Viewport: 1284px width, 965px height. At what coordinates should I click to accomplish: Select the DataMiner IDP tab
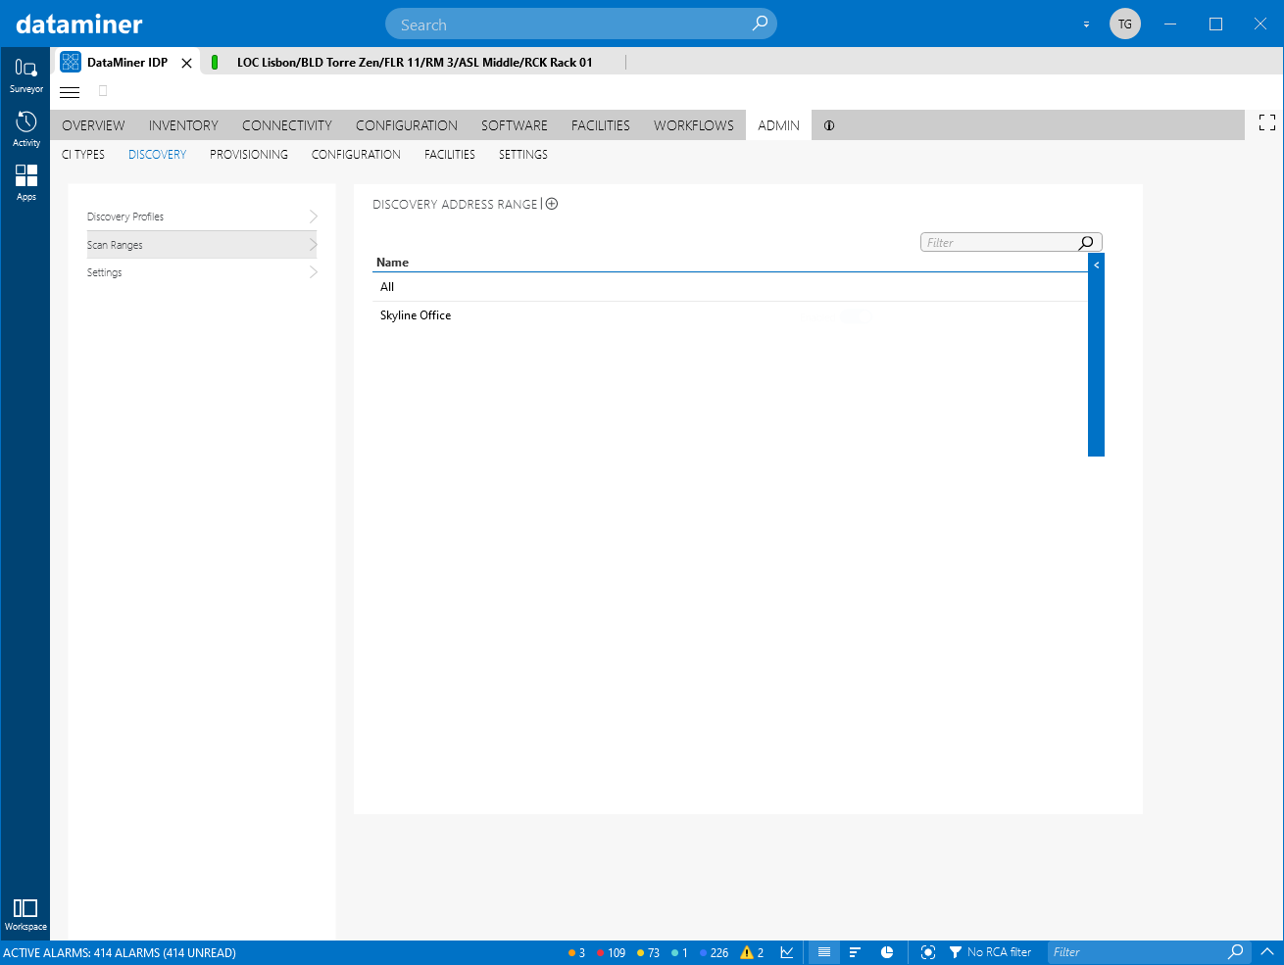pyautogui.click(x=127, y=63)
